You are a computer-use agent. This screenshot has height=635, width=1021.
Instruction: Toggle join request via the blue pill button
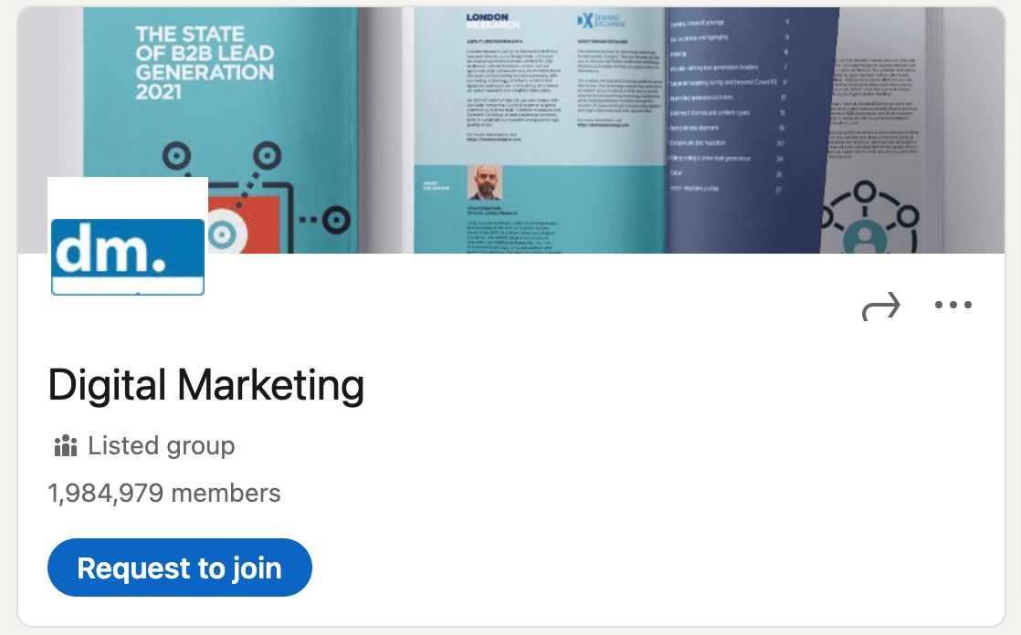coord(179,567)
